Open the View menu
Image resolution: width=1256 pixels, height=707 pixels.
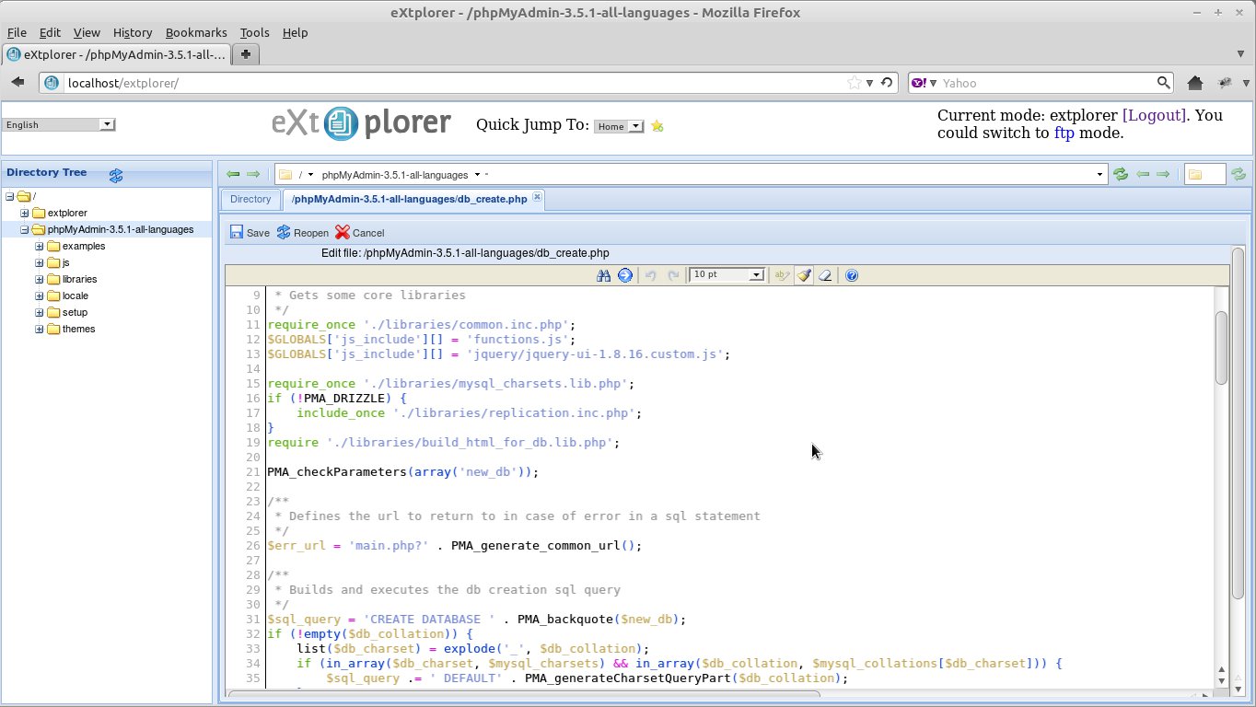coord(87,32)
